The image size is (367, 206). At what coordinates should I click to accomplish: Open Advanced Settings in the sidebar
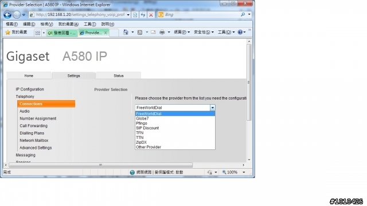pyautogui.click(x=36, y=148)
